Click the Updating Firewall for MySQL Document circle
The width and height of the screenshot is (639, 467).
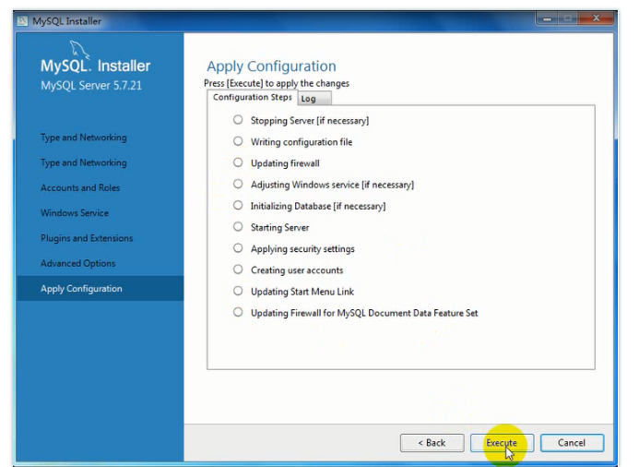coord(238,312)
